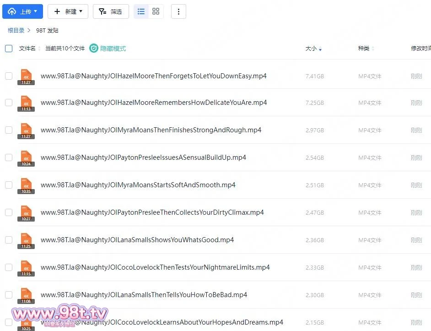The height and width of the screenshot is (331, 431).
Task: Click the 隐藏模式 shield icon
Action: (x=94, y=49)
